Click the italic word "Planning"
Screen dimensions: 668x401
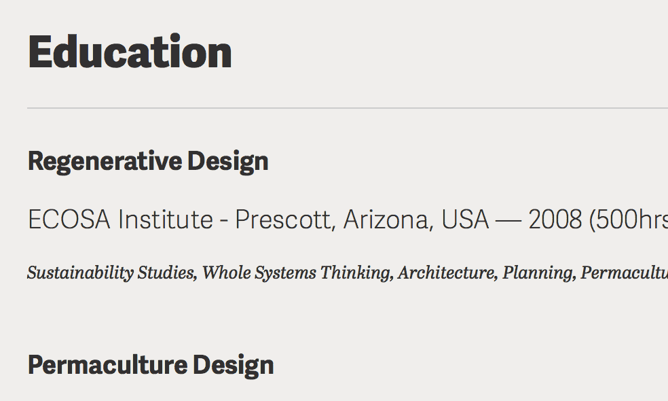click(539, 273)
